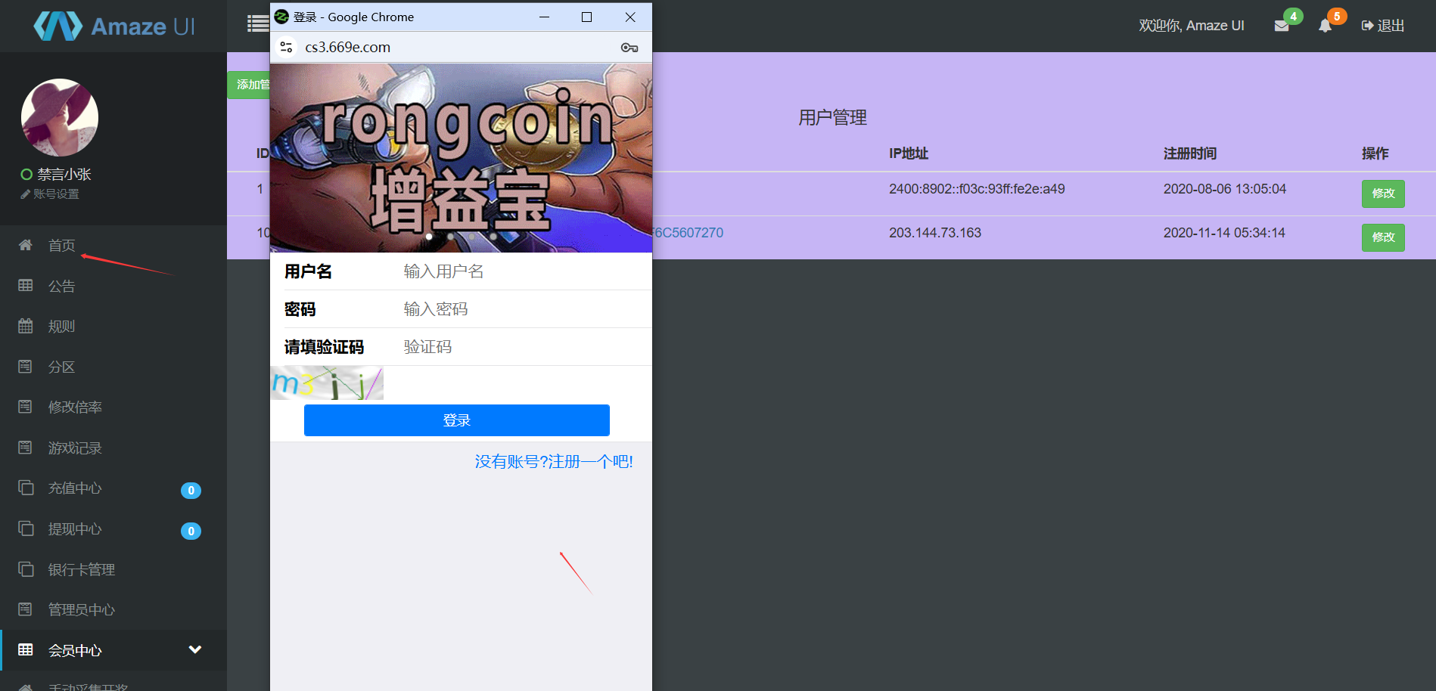Click the site info icon in popup address bar
Image resolution: width=1436 pixels, height=691 pixels.
coord(286,47)
